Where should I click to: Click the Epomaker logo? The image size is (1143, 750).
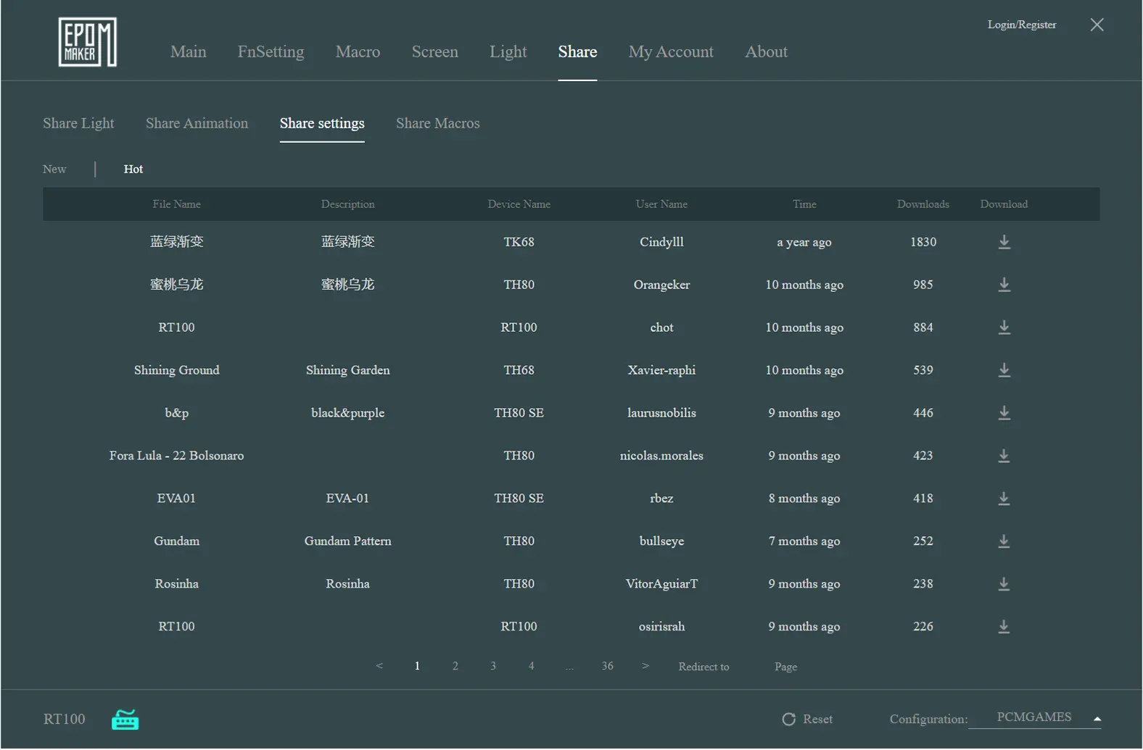point(88,42)
